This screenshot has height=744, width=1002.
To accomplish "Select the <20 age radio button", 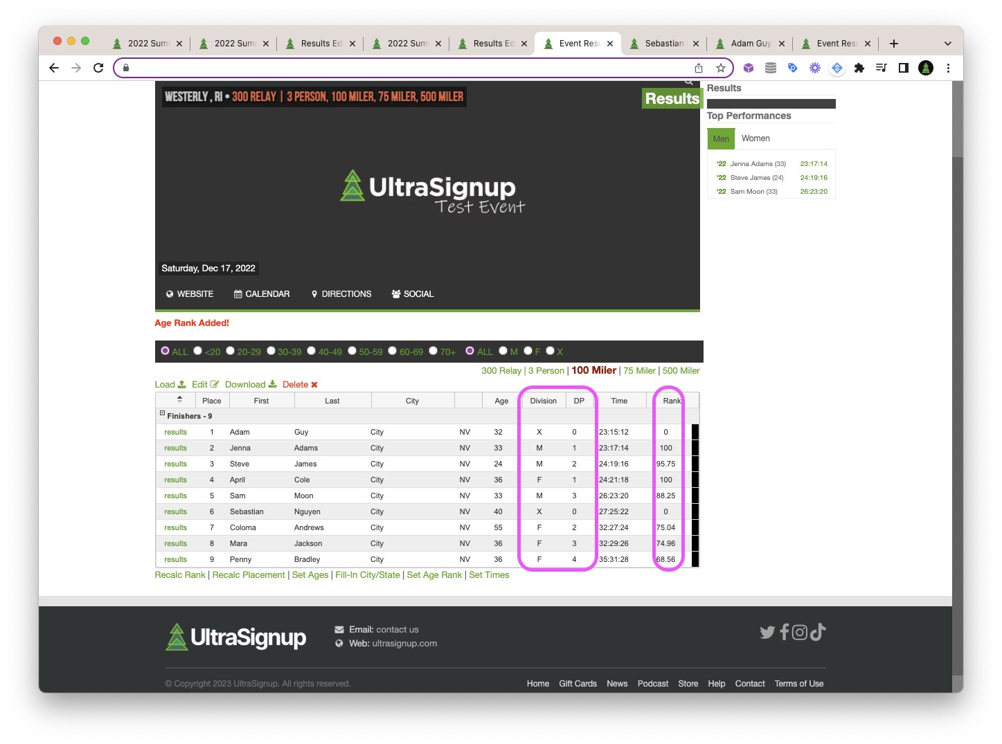I will (198, 351).
